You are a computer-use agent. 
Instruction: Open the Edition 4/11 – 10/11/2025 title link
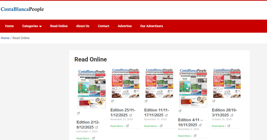coord(190,122)
